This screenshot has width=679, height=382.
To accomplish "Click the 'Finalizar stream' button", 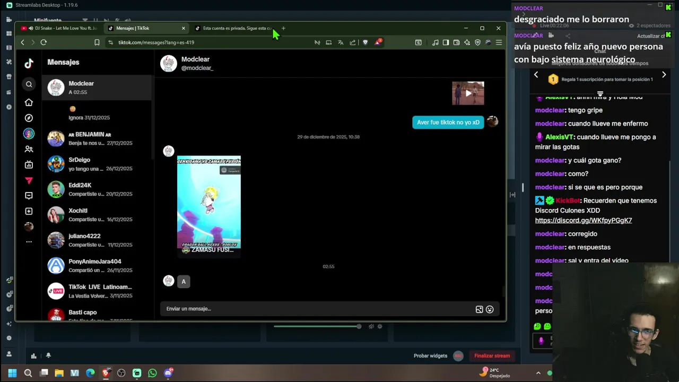I will click(x=492, y=356).
